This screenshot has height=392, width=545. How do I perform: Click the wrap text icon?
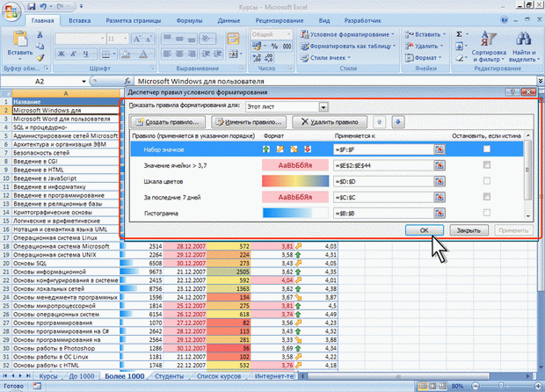(233, 39)
